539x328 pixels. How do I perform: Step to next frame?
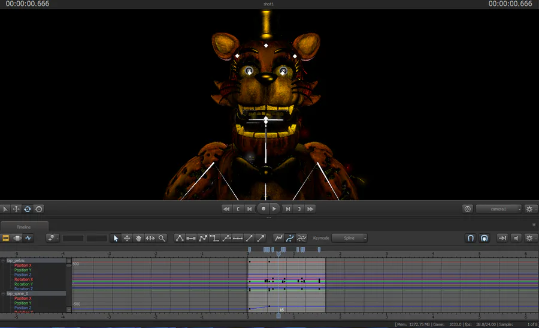point(287,209)
